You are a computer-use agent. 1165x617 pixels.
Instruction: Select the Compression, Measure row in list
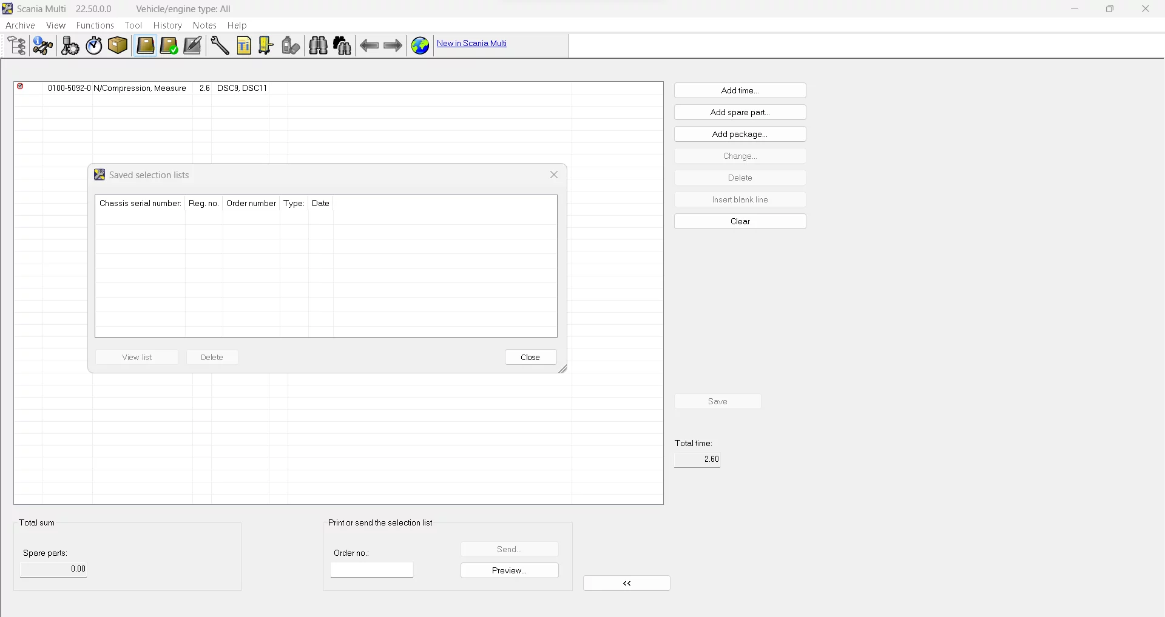point(140,88)
